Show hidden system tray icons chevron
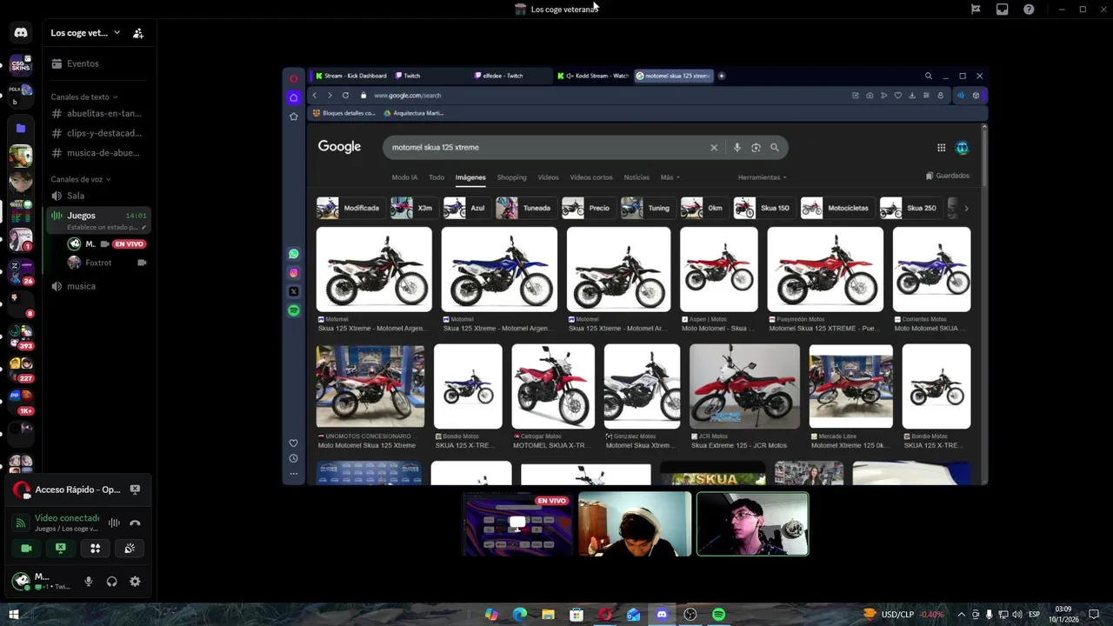This screenshot has height=626, width=1113. [961, 615]
